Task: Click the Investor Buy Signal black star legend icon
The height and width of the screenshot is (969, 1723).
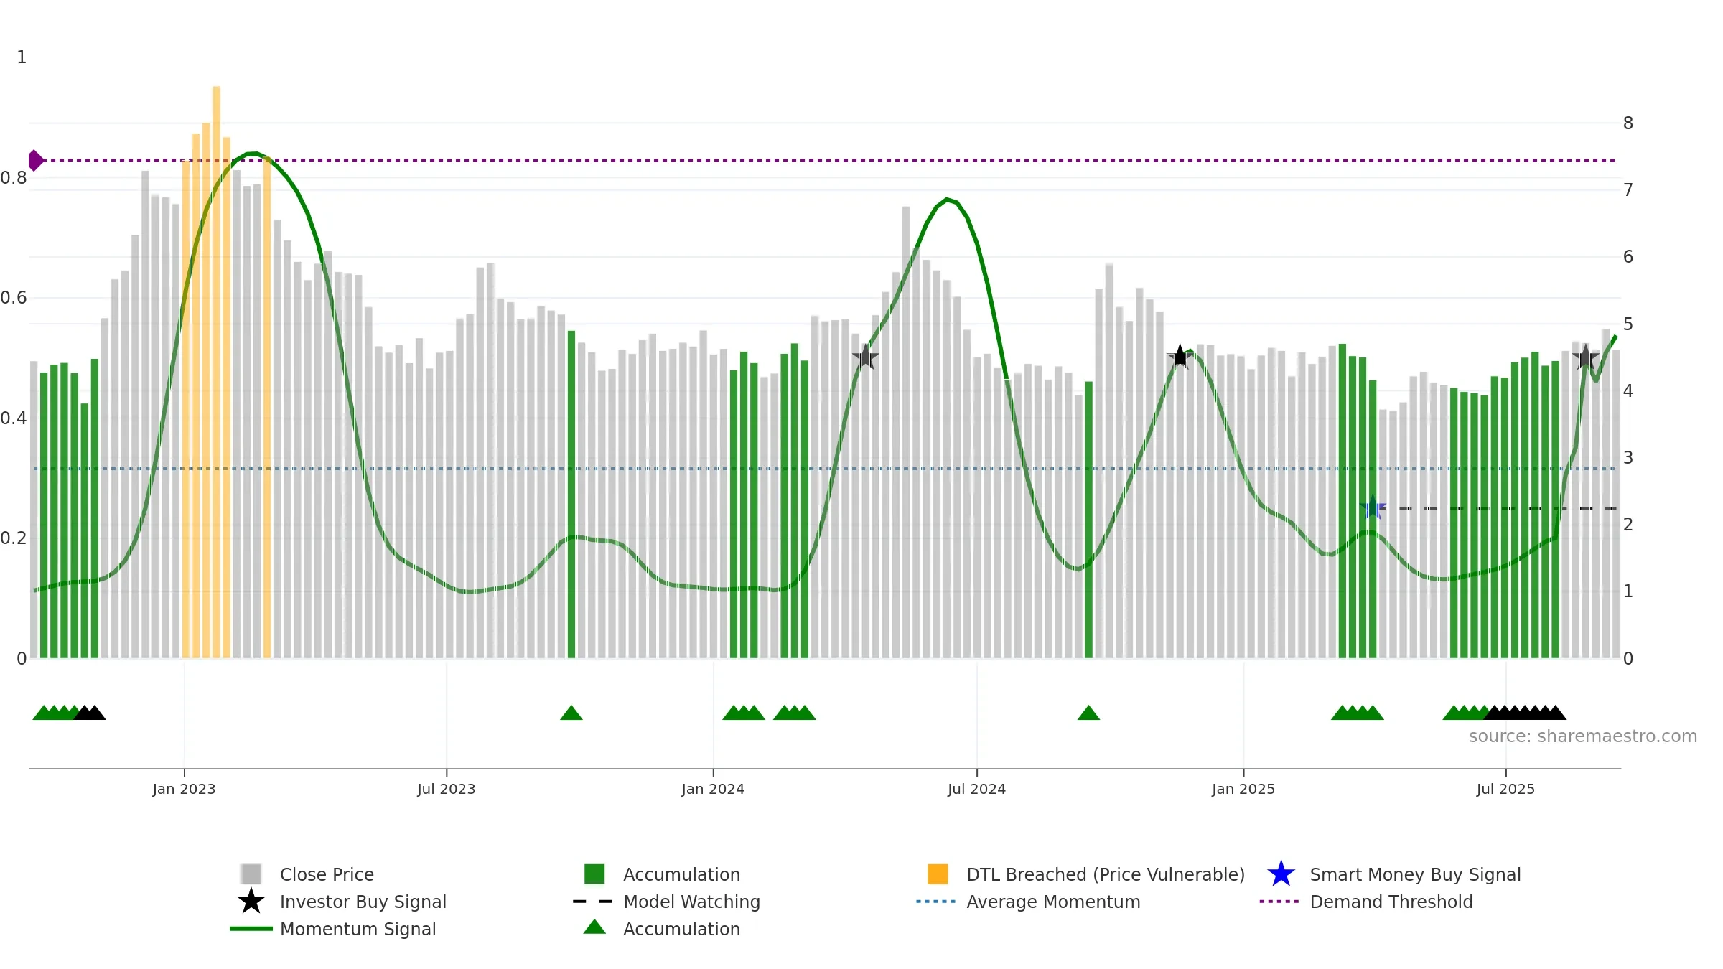Action: click(x=251, y=901)
